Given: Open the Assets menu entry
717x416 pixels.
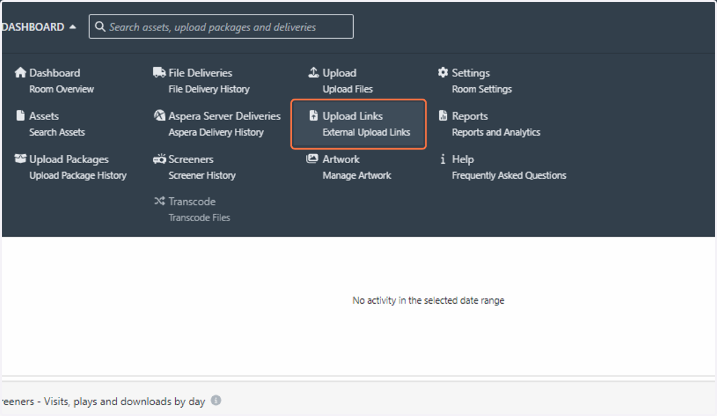Looking at the screenshot, I should coord(44,116).
